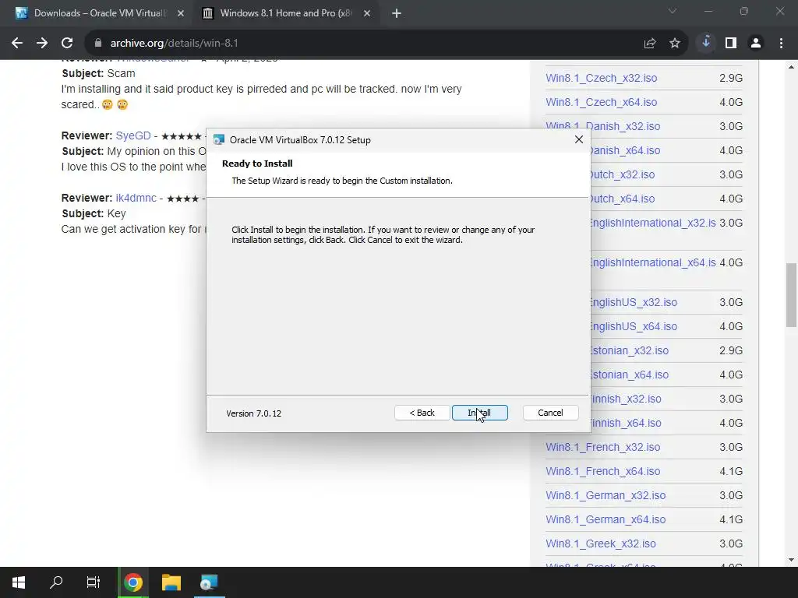Click scrollbar up arrow on page

(x=791, y=67)
